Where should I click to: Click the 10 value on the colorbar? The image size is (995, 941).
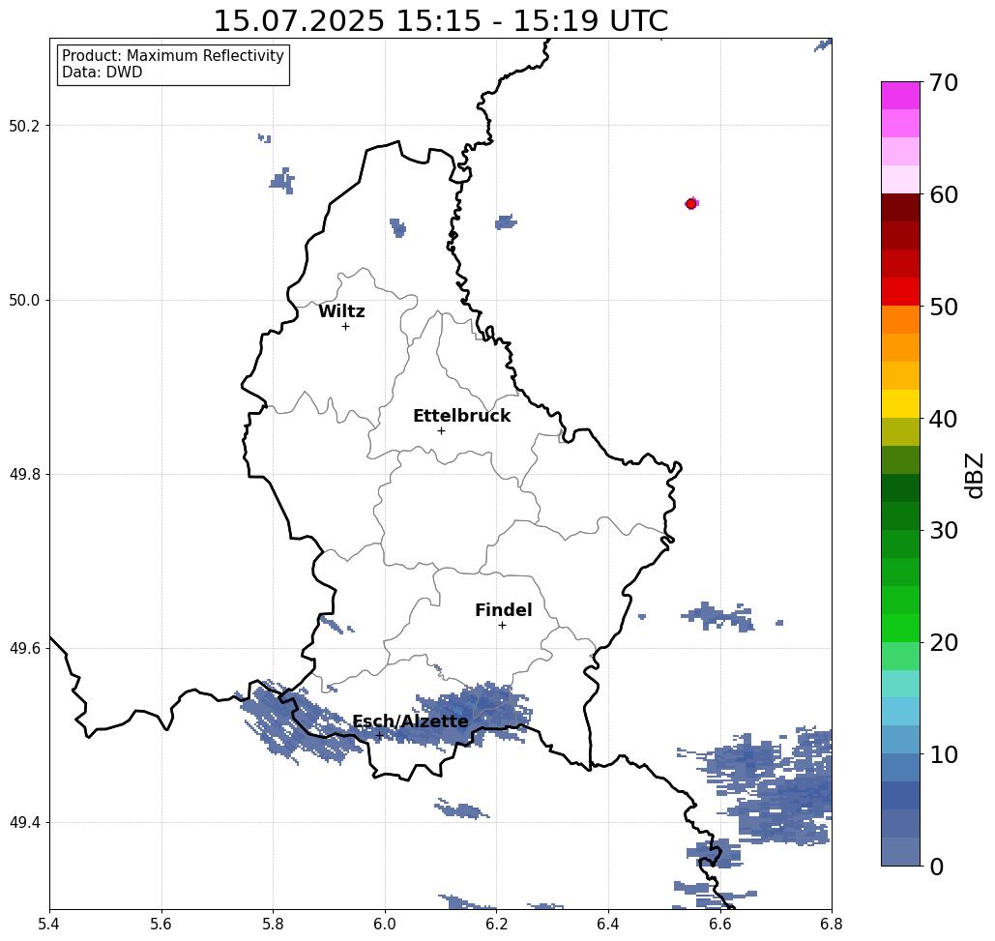point(943,754)
